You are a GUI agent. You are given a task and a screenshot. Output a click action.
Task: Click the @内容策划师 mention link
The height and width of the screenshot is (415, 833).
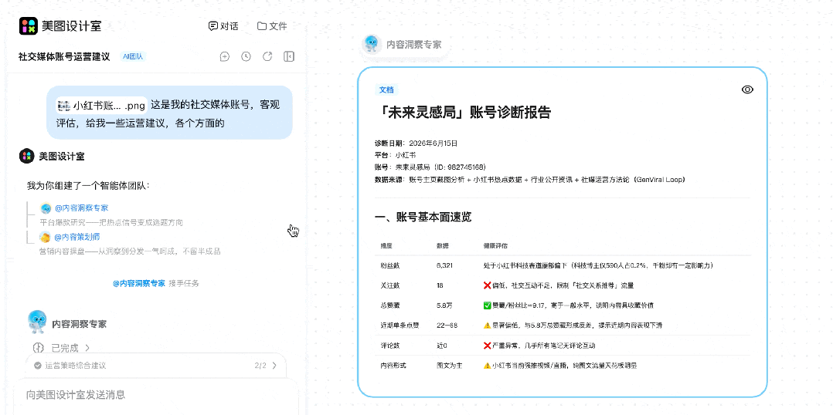tap(77, 236)
